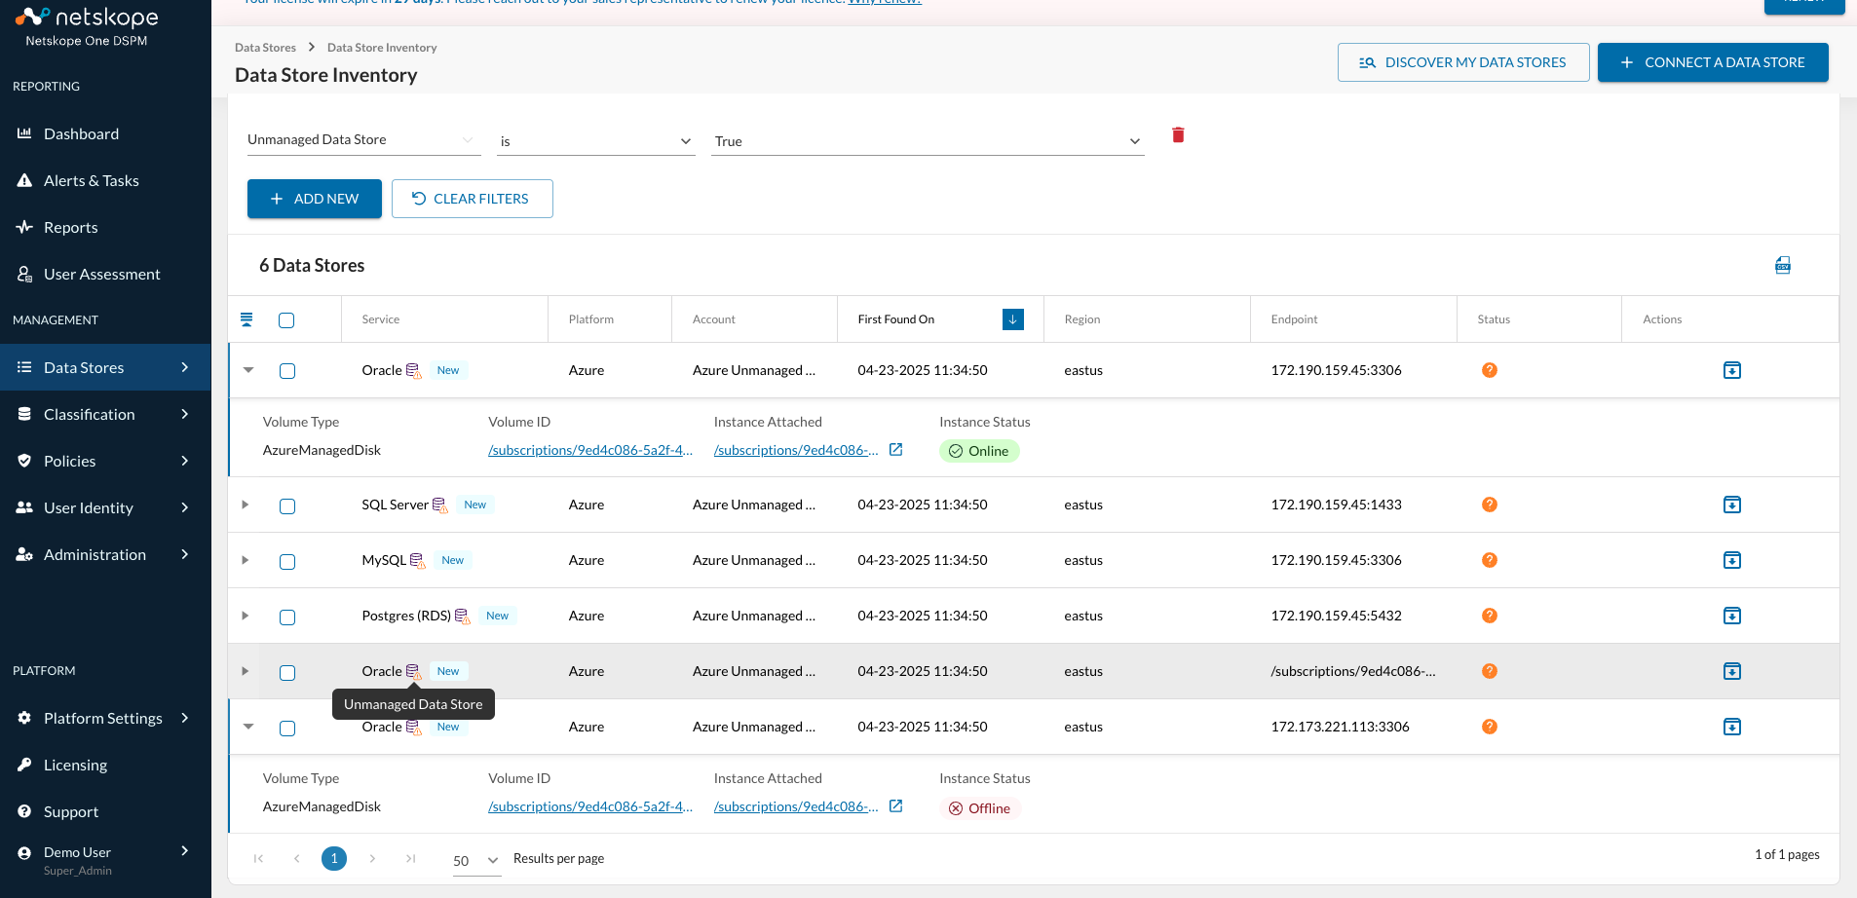
Task: Click Add New filter button
Action: 315,199
